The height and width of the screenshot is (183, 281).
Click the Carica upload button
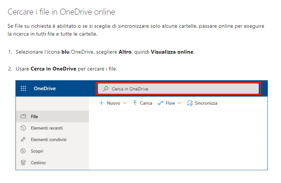(142, 103)
